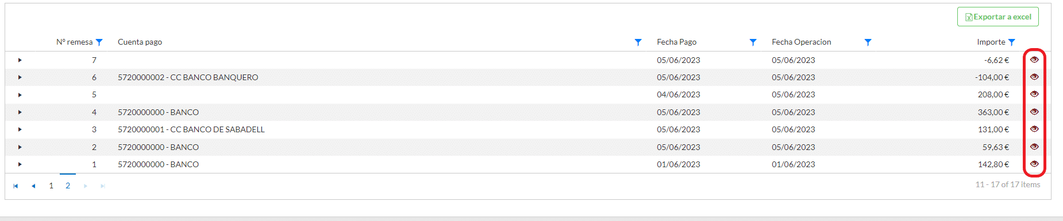1063x221 pixels.
Task: Open the Importe column filter
Action: tap(1011, 42)
